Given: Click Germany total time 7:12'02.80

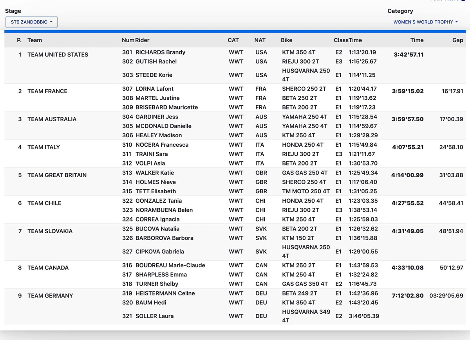Looking at the screenshot, I should tap(408, 296).
